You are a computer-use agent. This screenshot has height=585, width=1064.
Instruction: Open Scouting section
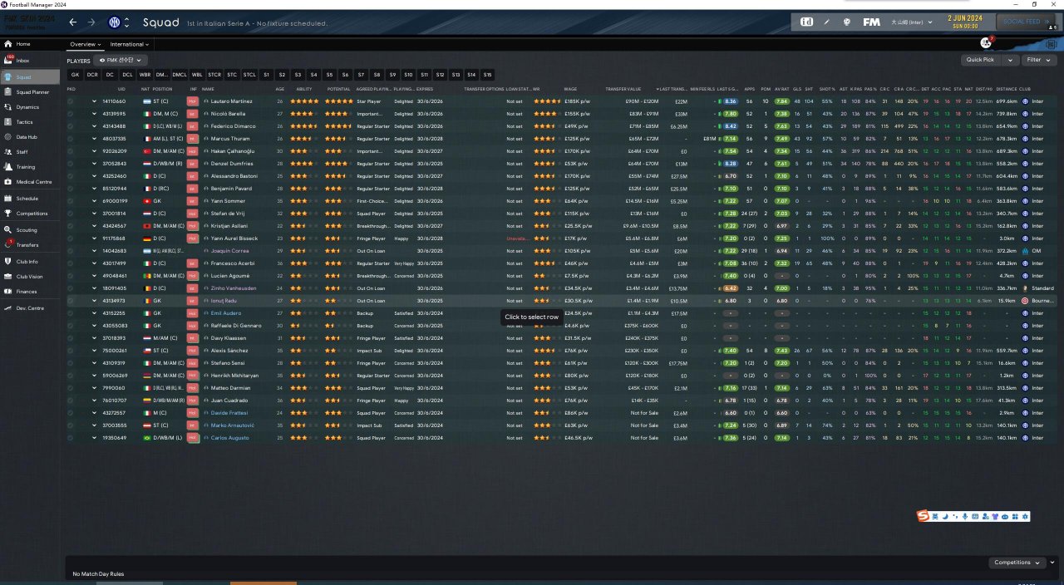(26, 230)
